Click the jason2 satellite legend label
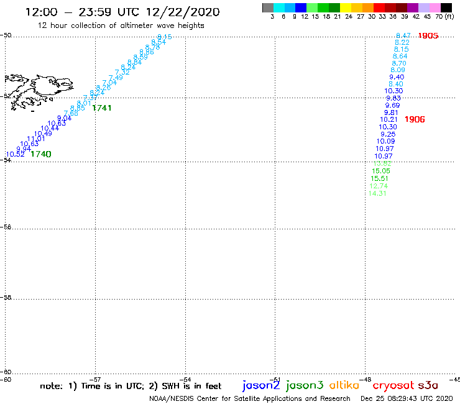This screenshot has height=404, width=460. pos(261,385)
